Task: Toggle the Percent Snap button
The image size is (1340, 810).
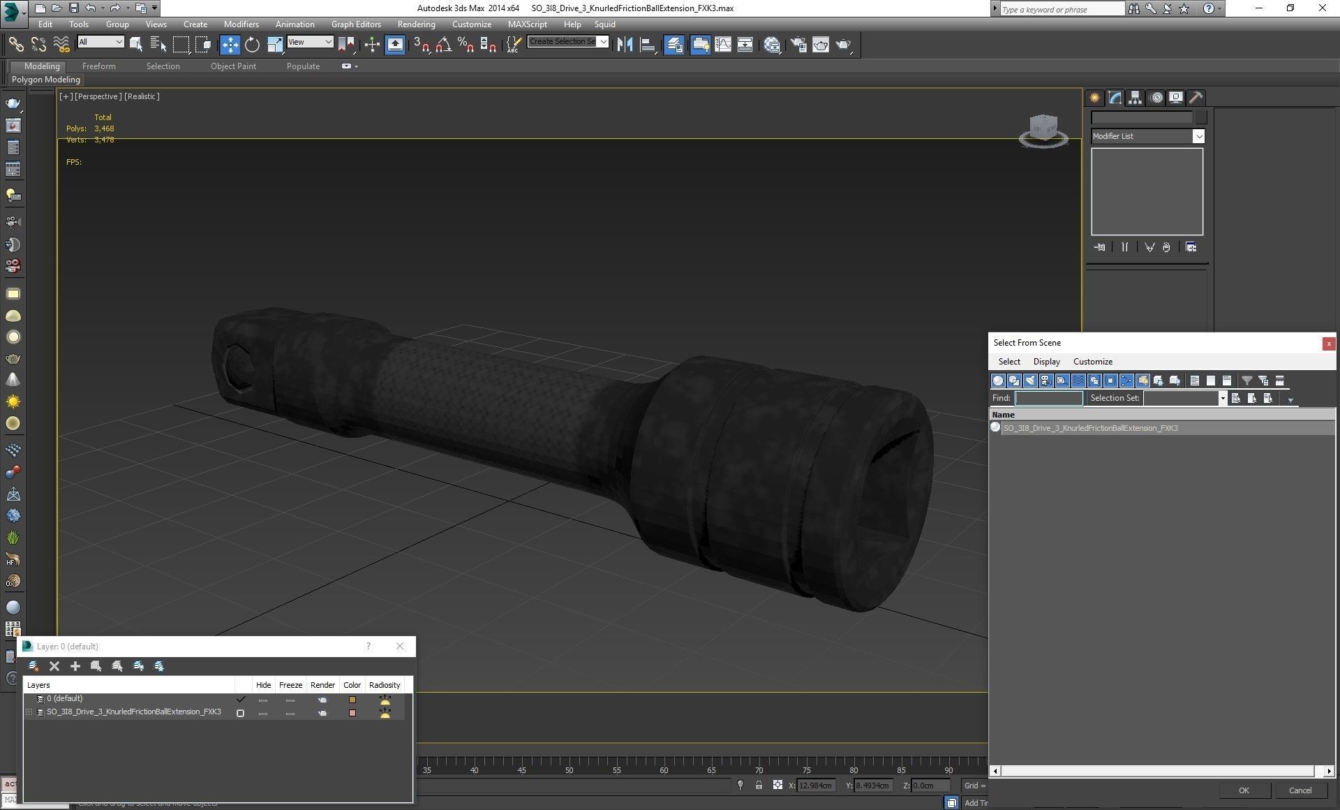Action: tap(466, 45)
